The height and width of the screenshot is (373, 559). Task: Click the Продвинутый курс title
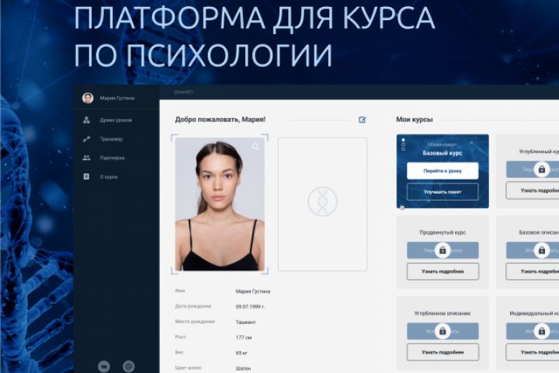click(x=443, y=232)
